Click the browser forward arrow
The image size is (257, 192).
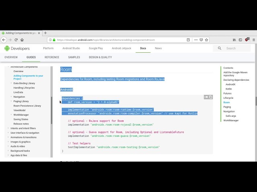pyautogui.click(x=10, y=40)
